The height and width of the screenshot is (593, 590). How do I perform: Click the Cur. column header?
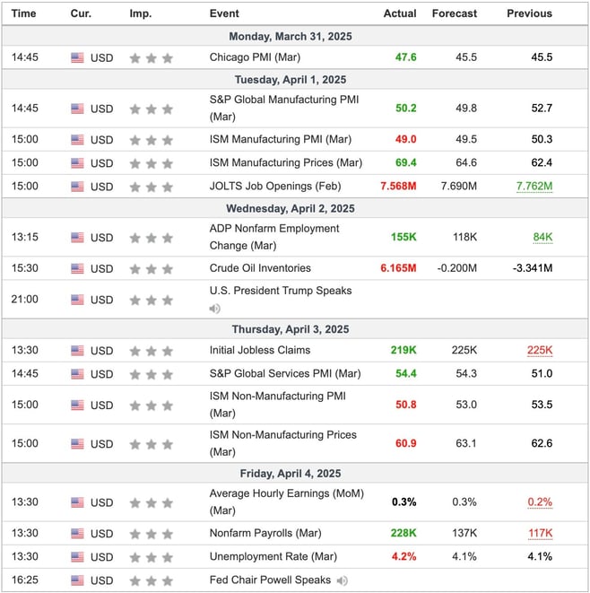coord(81,13)
